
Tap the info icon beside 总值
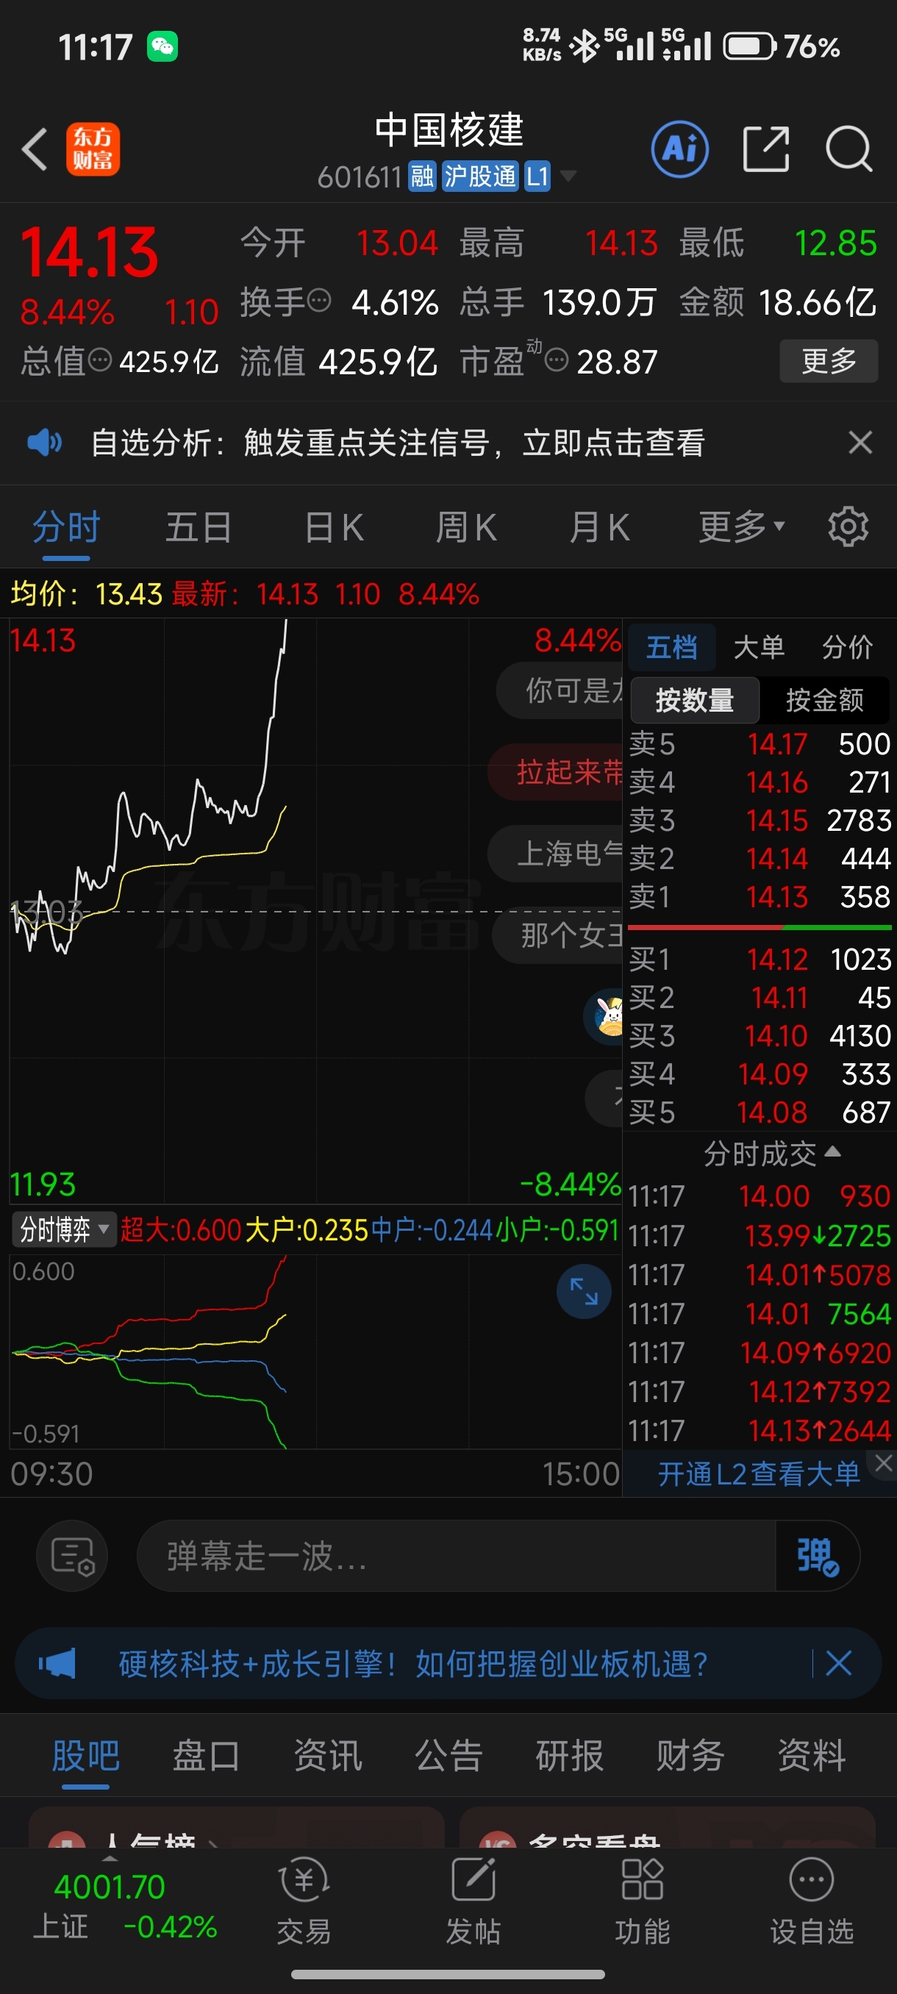coord(100,360)
